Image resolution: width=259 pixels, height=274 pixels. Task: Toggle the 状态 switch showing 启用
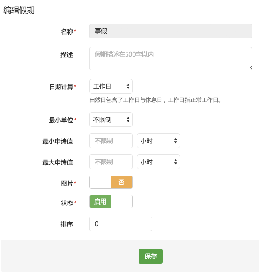tap(111, 202)
